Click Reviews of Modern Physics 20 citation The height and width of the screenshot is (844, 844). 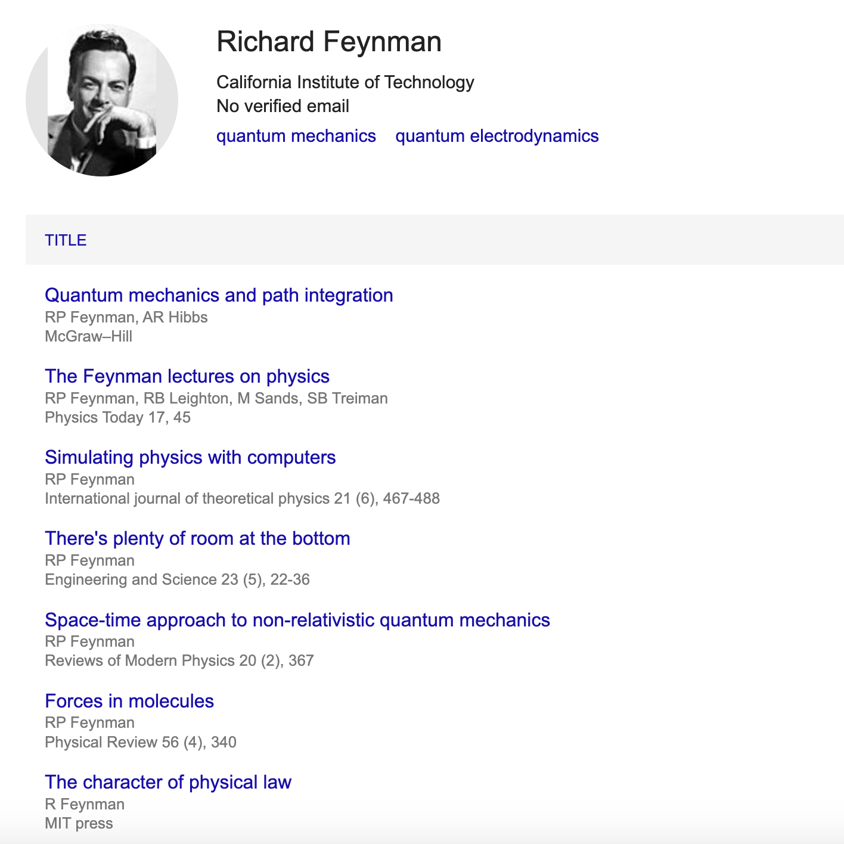pyautogui.click(x=179, y=660)
